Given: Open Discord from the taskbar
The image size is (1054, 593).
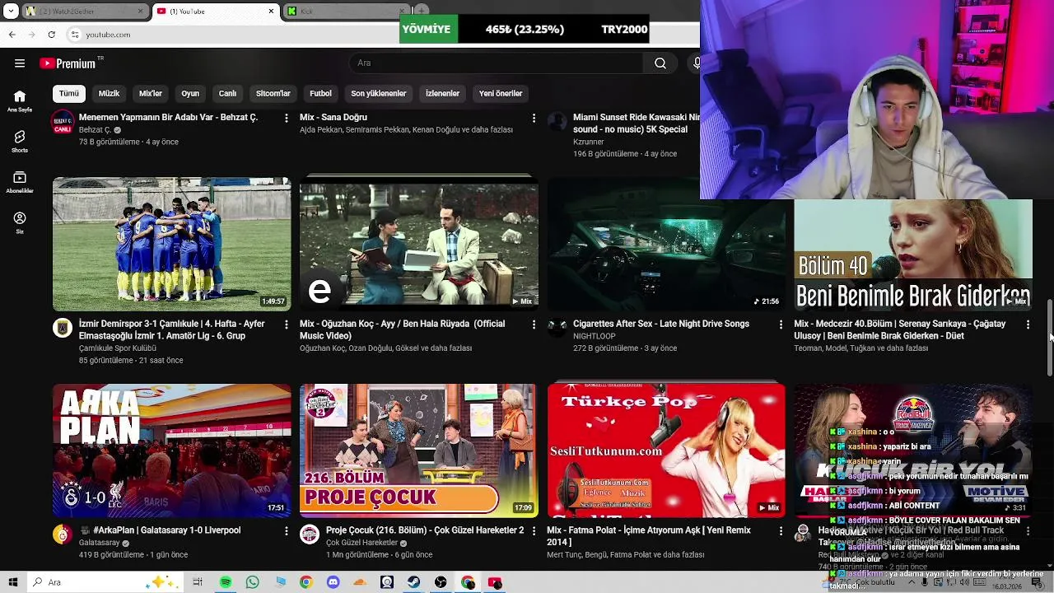Looking at the screenshot, I should pos(333,582).
